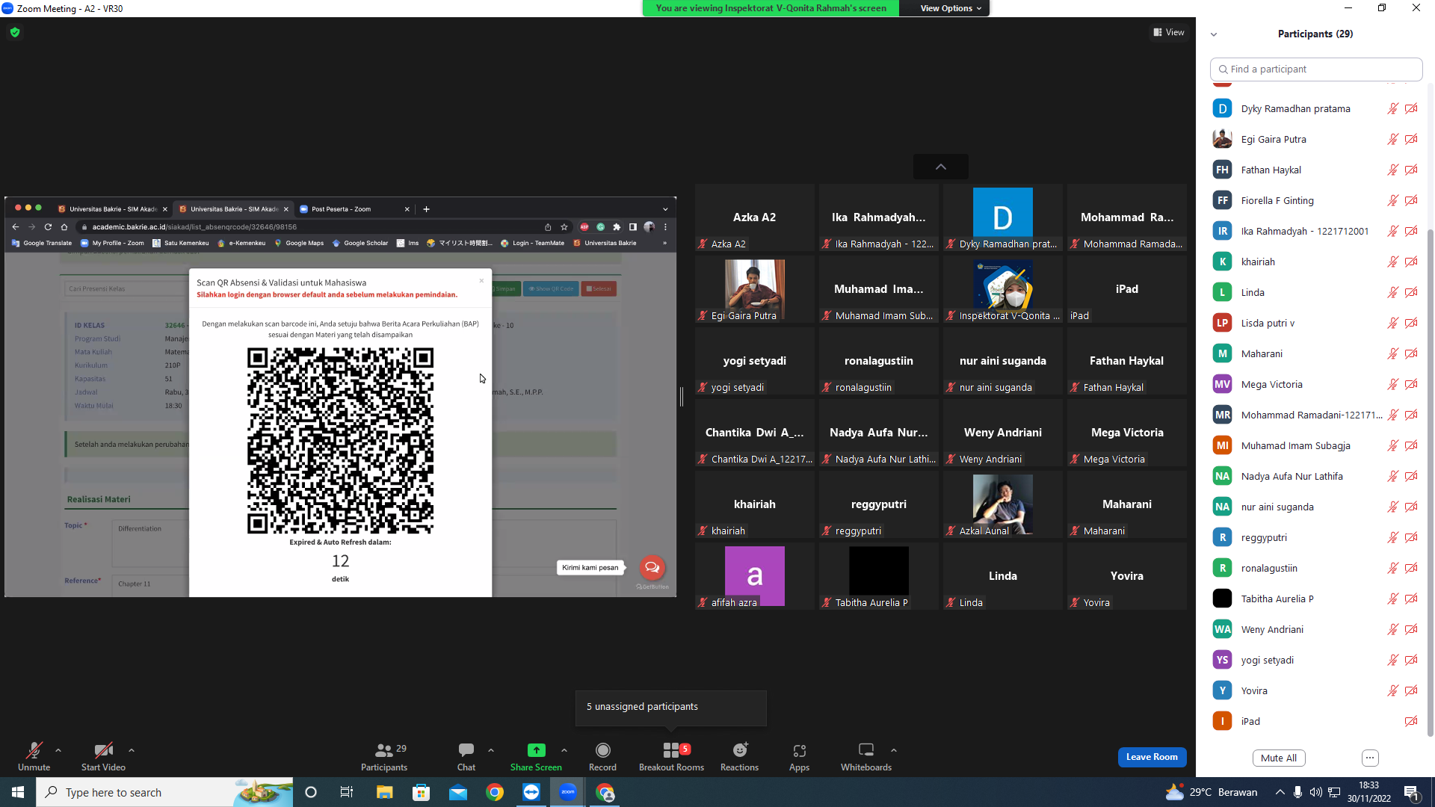Open the Reactions icon
This screenshot has height=807, width=1435.
(740, 750)
